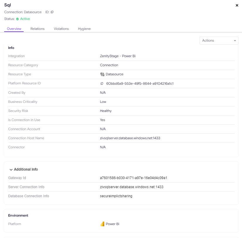Open the Actions dropdown
242x238 pixels.
click(219, 40)
